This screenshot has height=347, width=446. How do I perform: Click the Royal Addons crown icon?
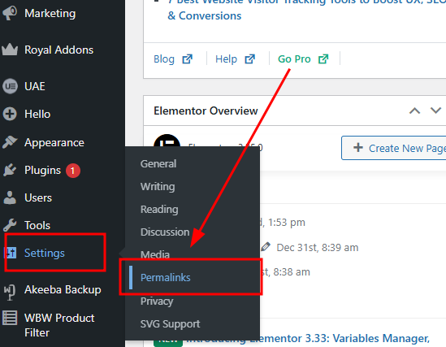pyautogui.click(x=10, y=50)
